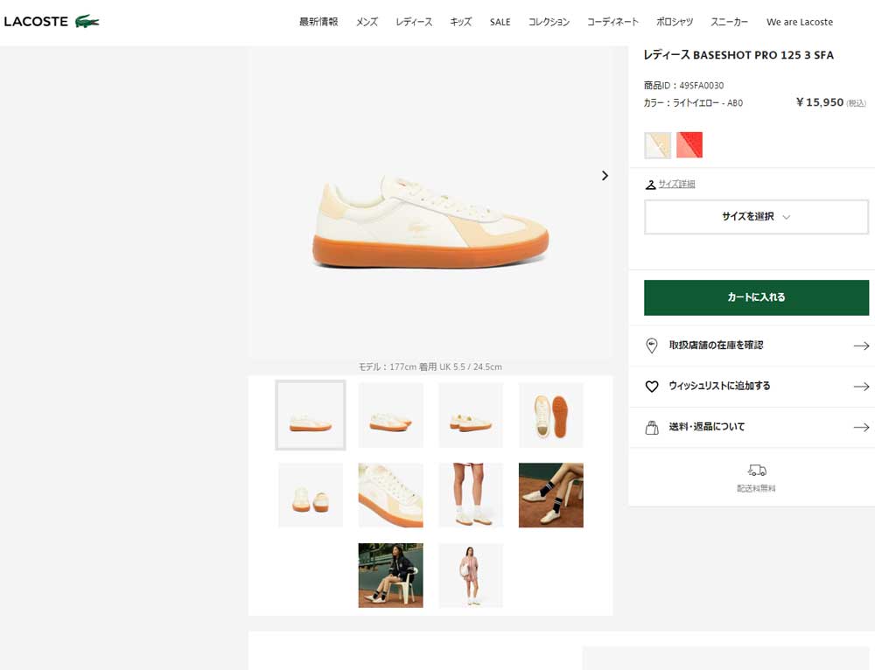Click the next image arrow
This screenshot has height=670, width=875.
605,176
